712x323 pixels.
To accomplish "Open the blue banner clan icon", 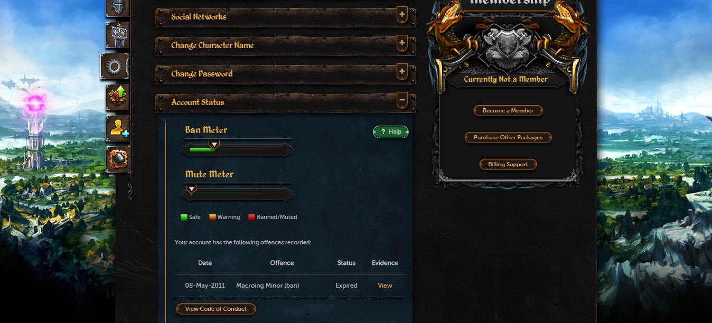I will tap(117, 35).
